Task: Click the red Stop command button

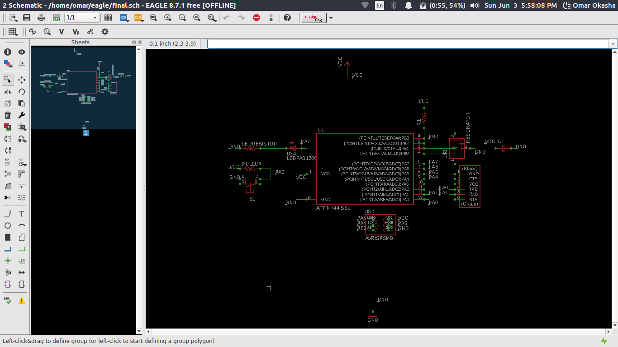Action: click(x=257, y=18)
